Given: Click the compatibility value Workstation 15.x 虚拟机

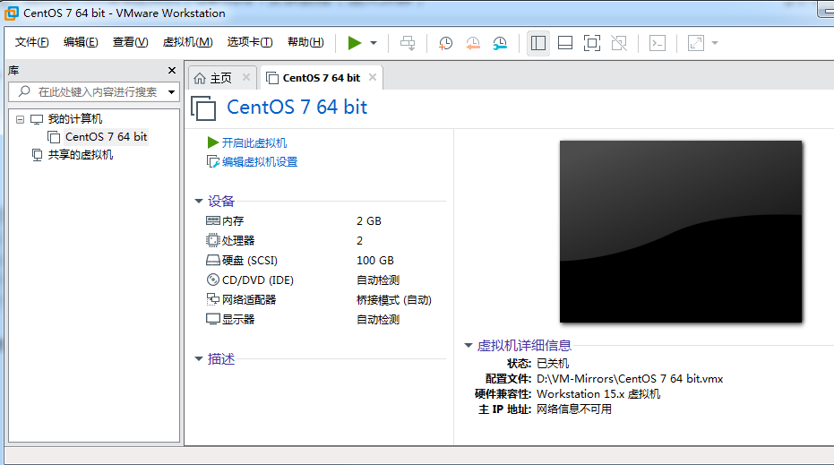Looking at the screenshot, I should (x=598, y=393).
